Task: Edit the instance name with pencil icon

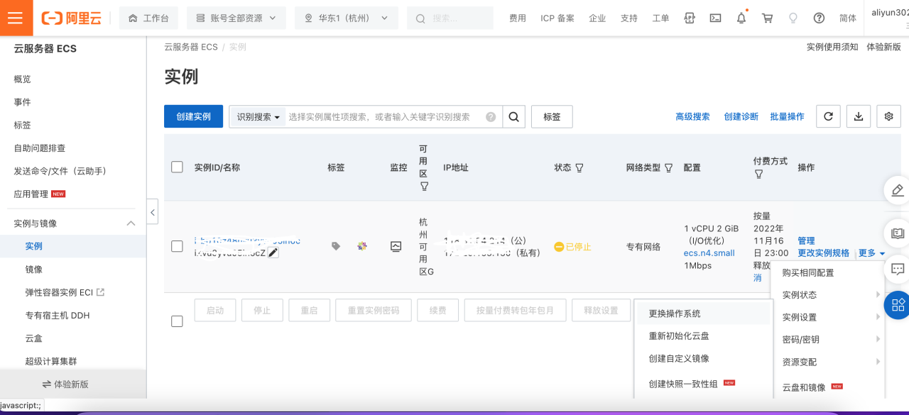Action: [273, 253]
